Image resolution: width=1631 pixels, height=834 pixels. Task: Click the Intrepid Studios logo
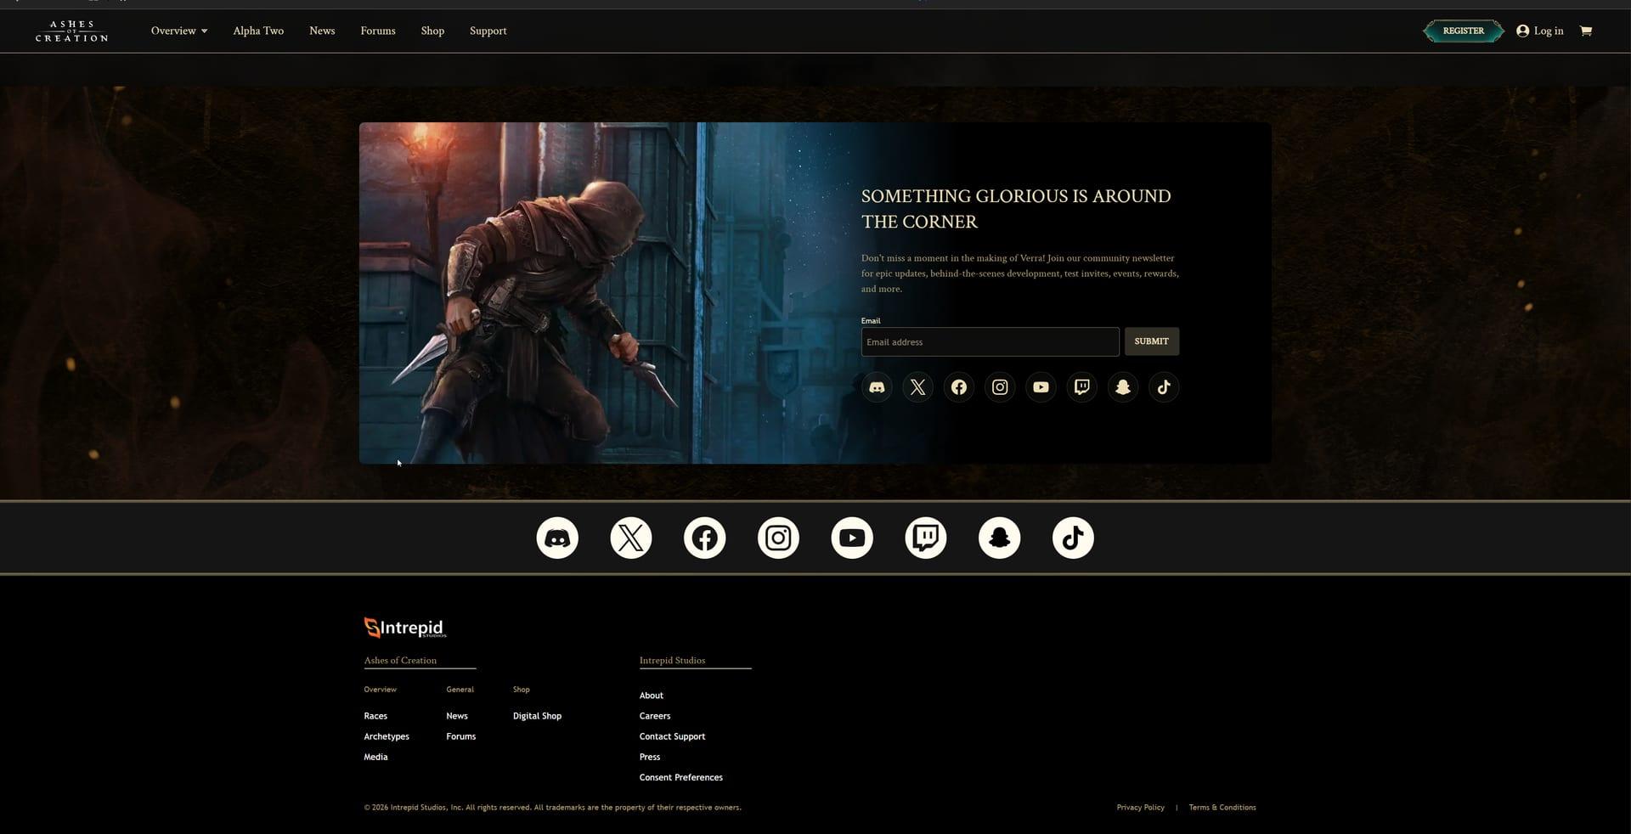click(x=405, y=628)
